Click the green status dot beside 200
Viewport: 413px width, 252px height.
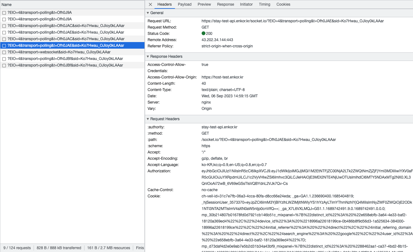click(x=204, y=34)
